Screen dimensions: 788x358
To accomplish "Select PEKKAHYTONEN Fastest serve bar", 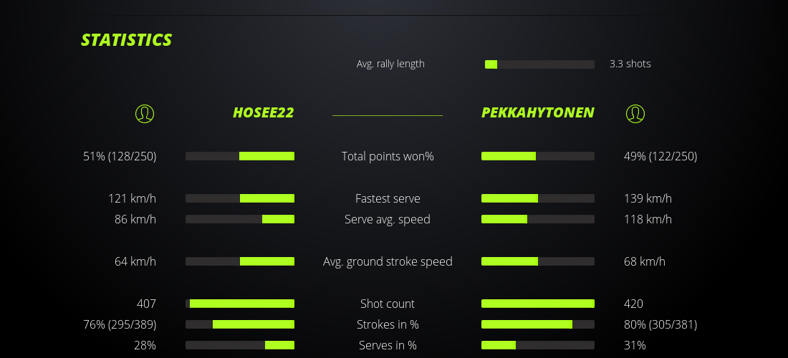I will click(x=538, y=198).
